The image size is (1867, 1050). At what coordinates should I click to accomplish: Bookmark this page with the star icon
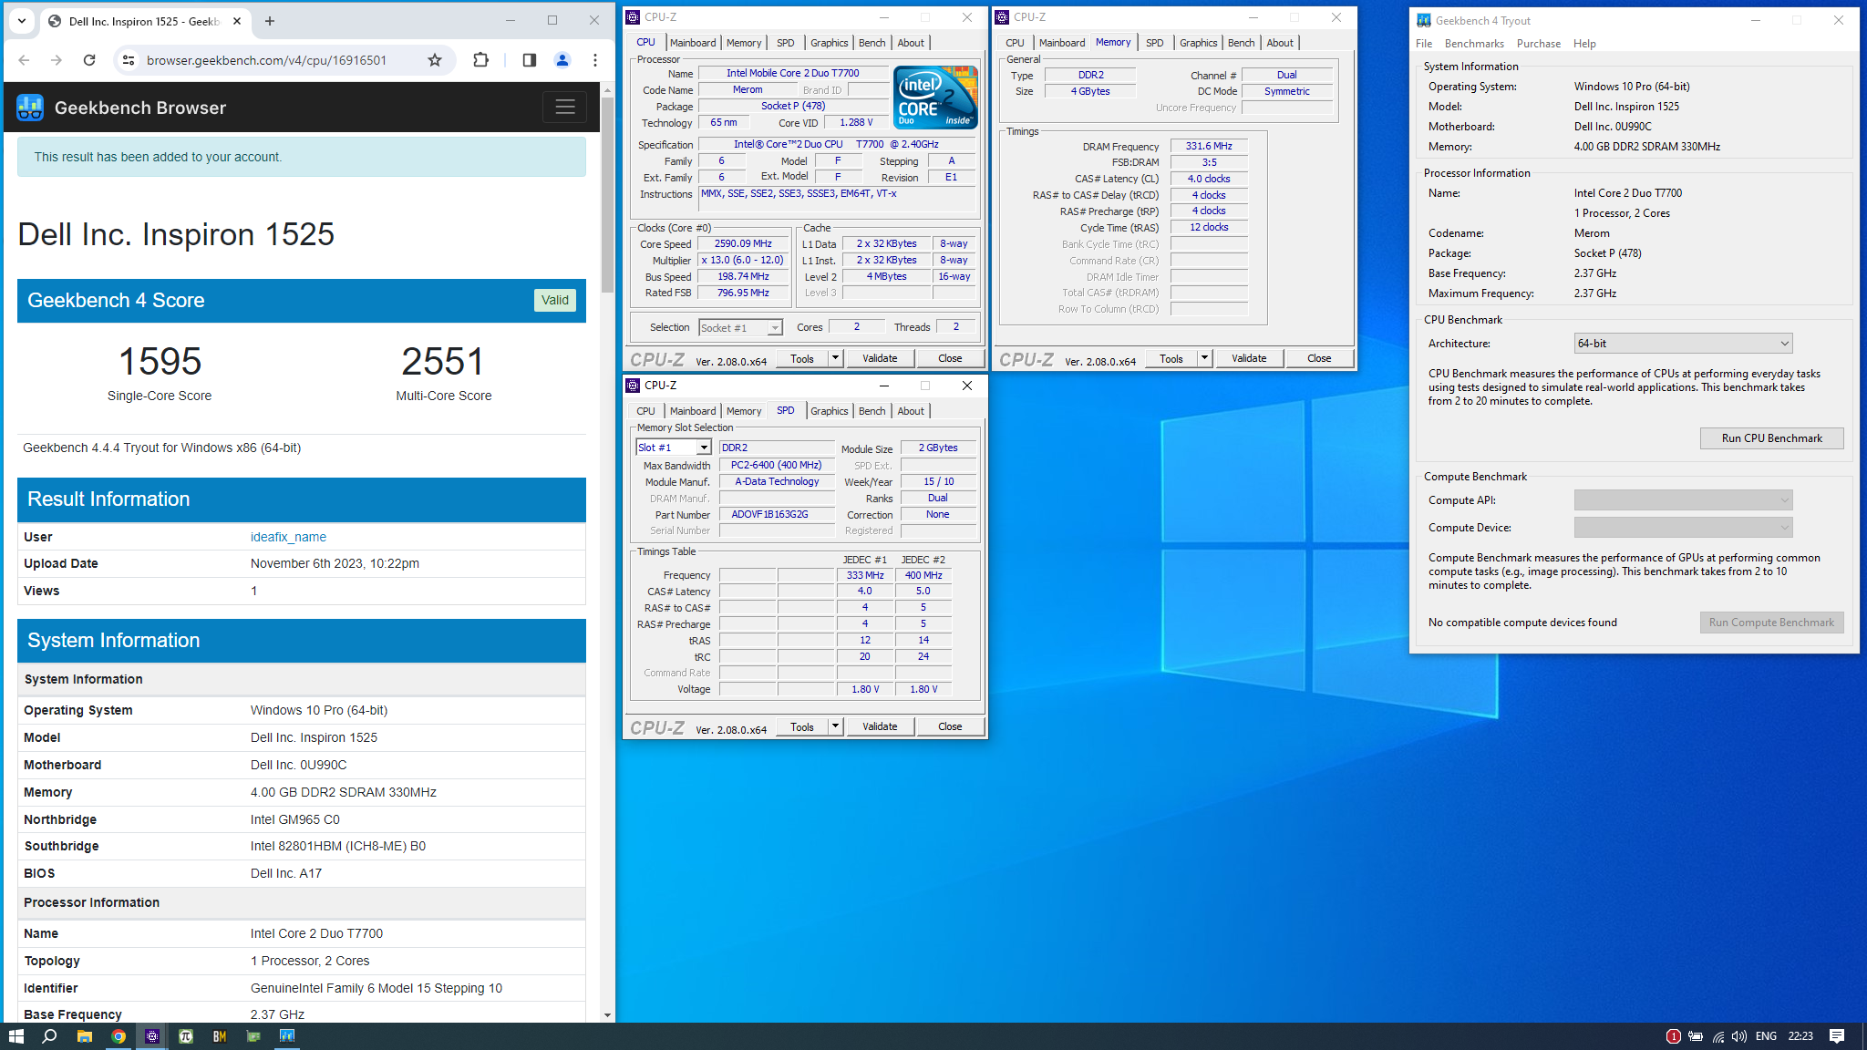click(x=435, y=60)
